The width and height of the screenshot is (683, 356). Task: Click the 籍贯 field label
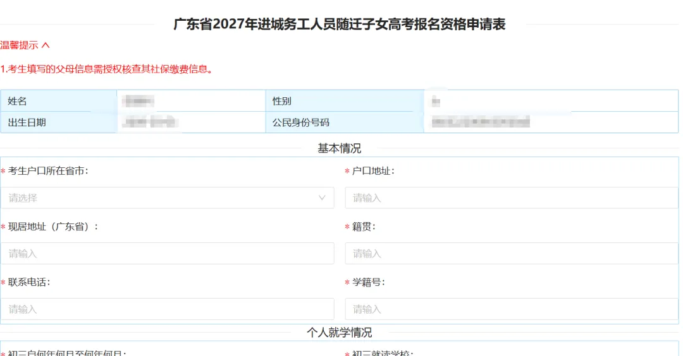[x=364, y=227]
